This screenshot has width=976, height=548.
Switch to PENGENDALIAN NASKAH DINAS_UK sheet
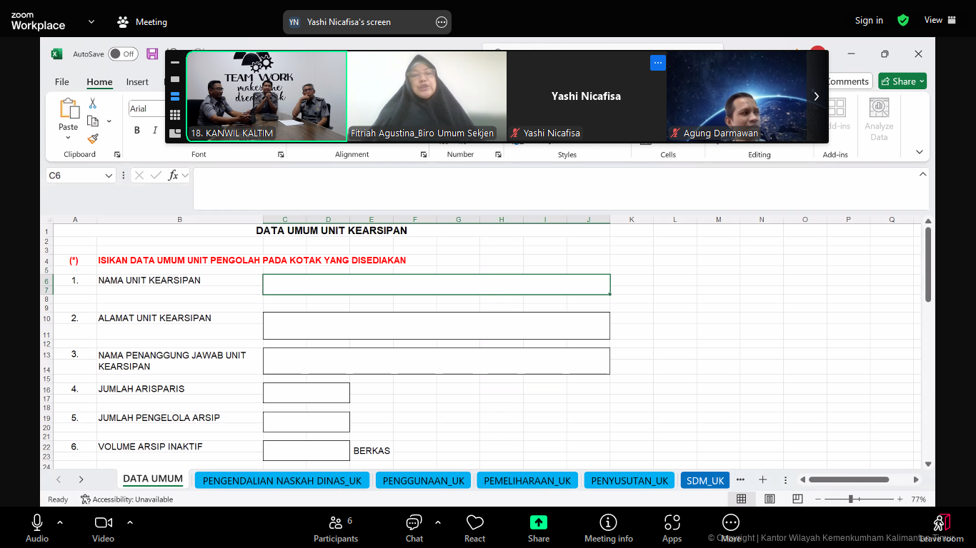click(x=282, y=480)
